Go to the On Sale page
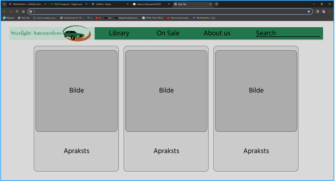 pyautogui.click(x=168, y=33)
